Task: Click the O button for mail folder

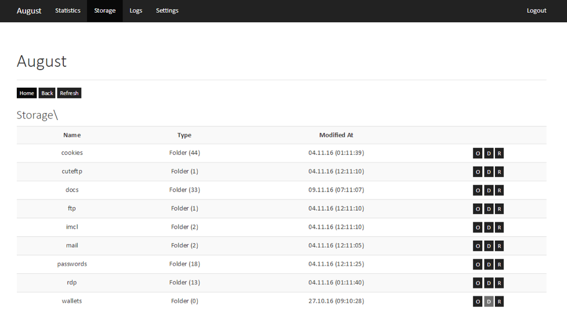Action: 477,246
